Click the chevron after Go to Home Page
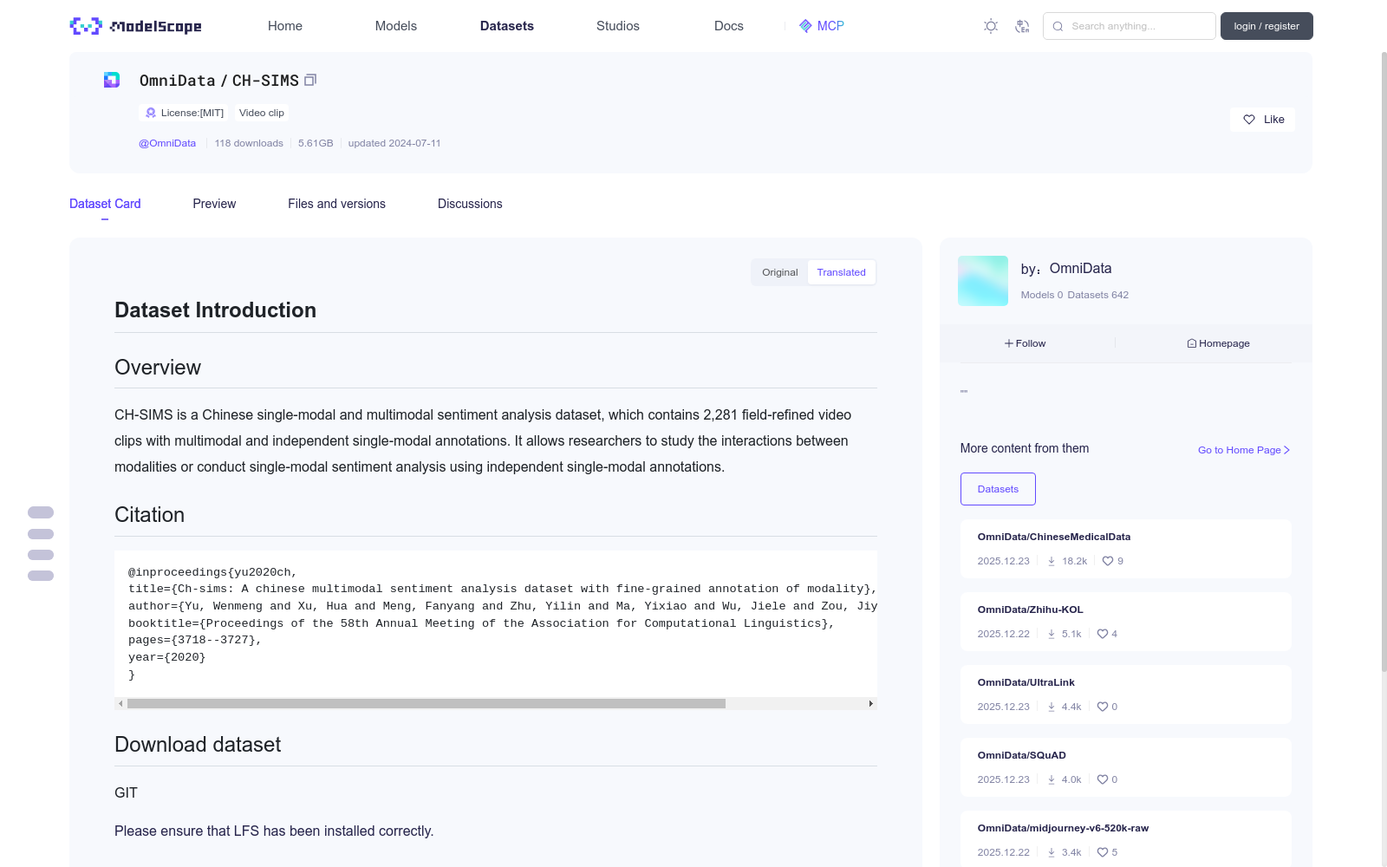This screenshot has width=1387, height=867. pyautogui.click(x=1286, y=450)
